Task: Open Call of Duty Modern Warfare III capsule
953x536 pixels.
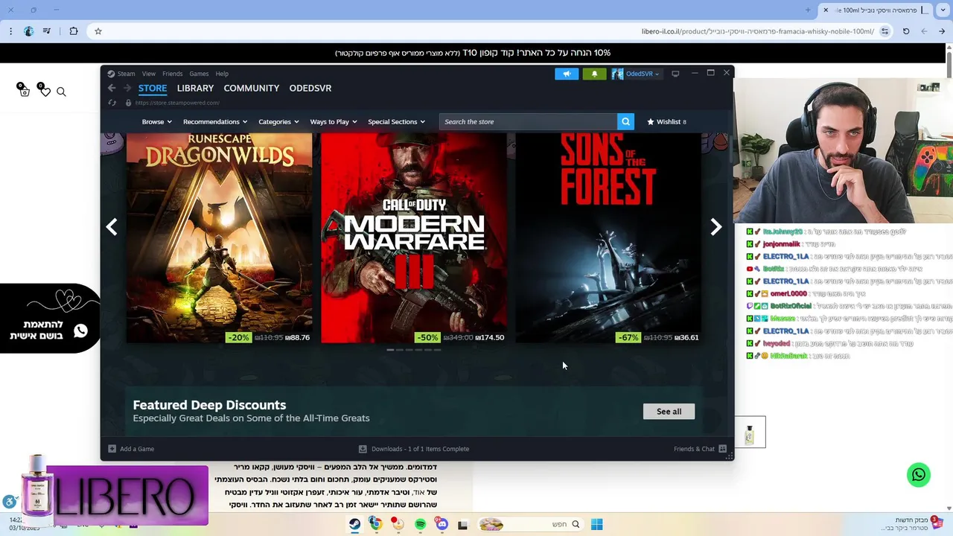Action: (414, 238)
